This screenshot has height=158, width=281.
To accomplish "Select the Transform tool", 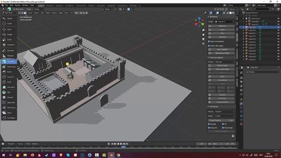I will click(x=9, y=45).
